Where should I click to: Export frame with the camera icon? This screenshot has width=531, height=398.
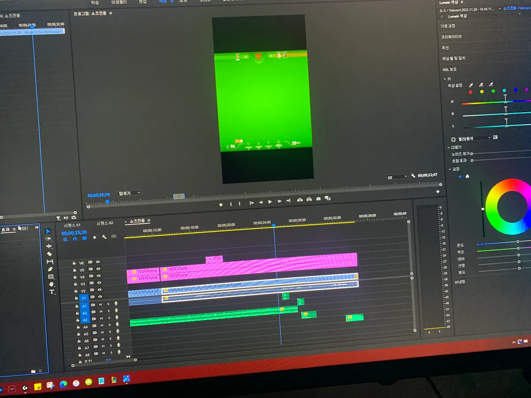pos(318,199)
